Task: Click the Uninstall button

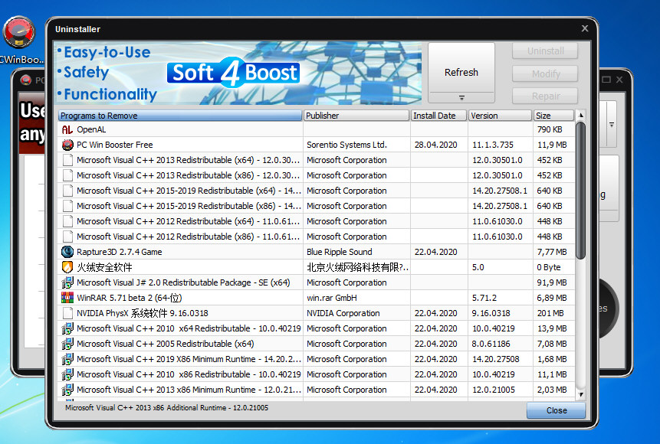Action: (545, 51)
